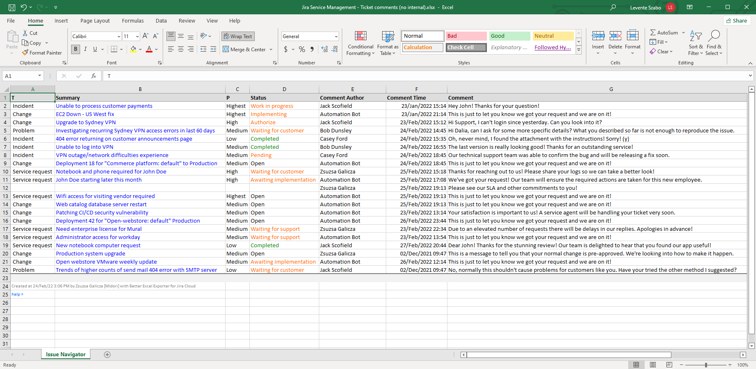Screen dimensions: 756x369
Task: Switch to the Formulas tab
Action: point(133,21)
